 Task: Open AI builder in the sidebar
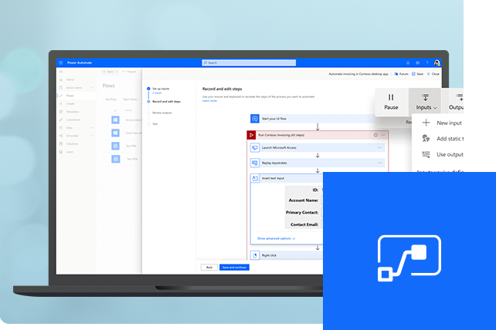72,136
